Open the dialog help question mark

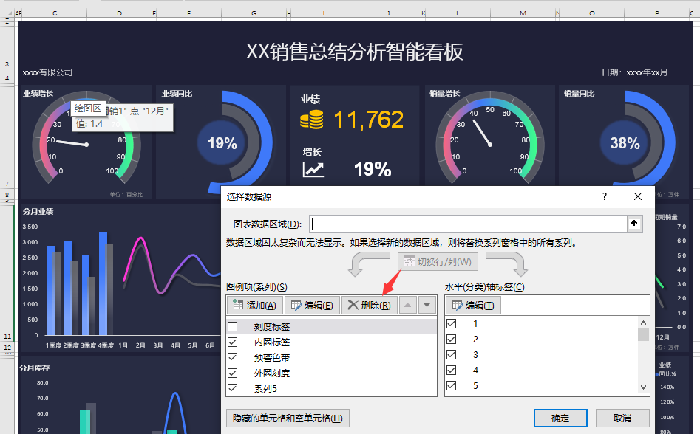[605, 196]
